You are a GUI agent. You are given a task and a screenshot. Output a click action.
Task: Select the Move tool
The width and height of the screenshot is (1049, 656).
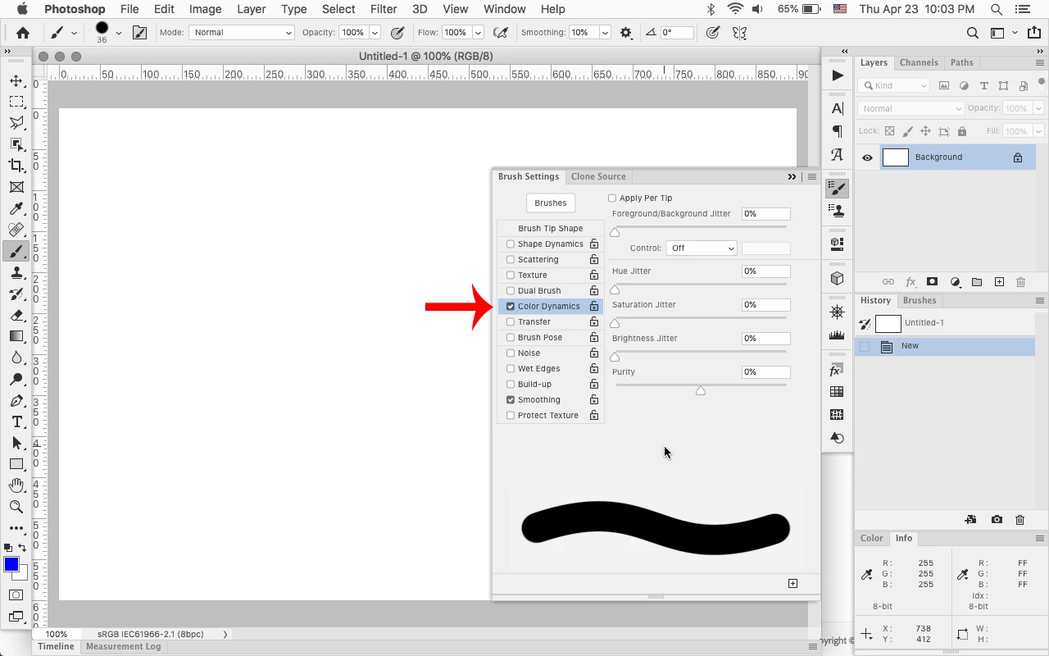coord(16,80)
